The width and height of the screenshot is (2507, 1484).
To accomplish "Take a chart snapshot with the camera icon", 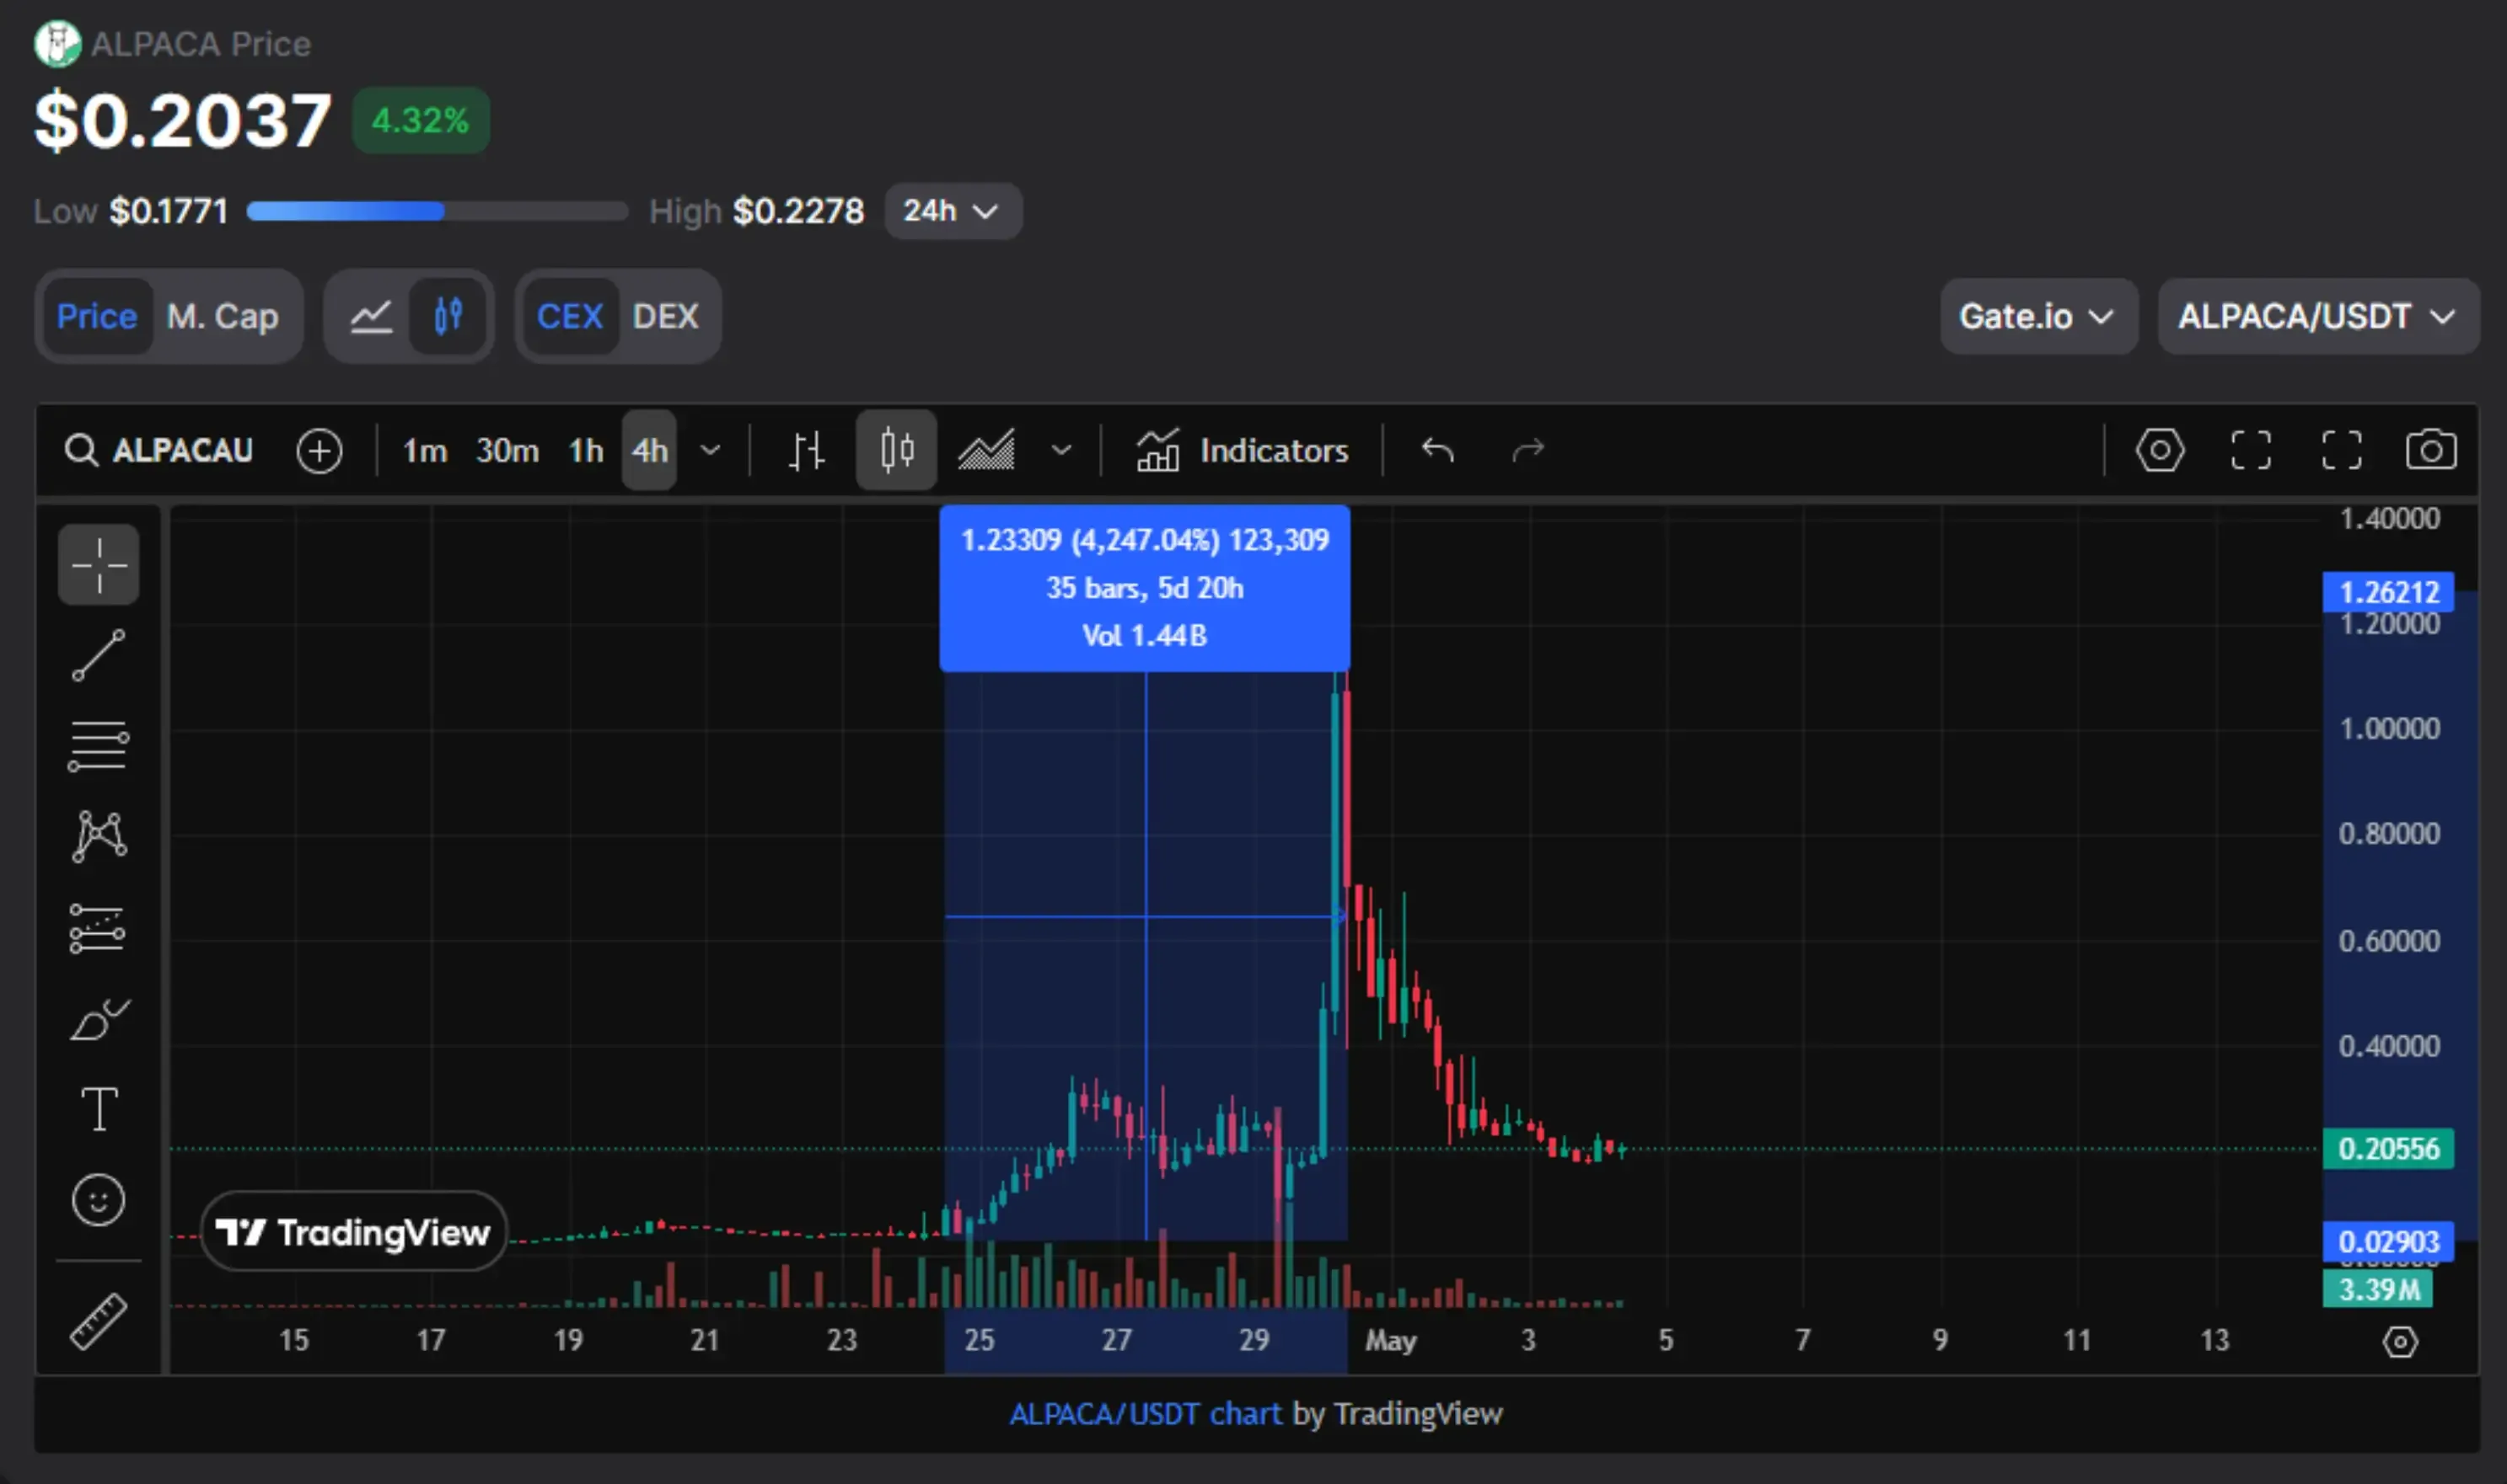I will (x=2432, y=450).
